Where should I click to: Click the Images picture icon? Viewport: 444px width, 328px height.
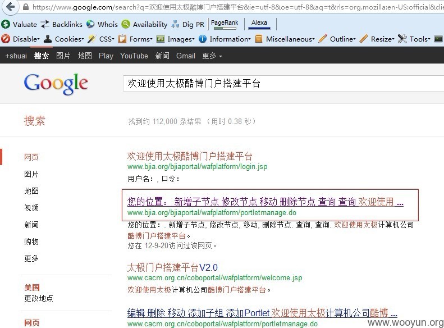(161, 39)
